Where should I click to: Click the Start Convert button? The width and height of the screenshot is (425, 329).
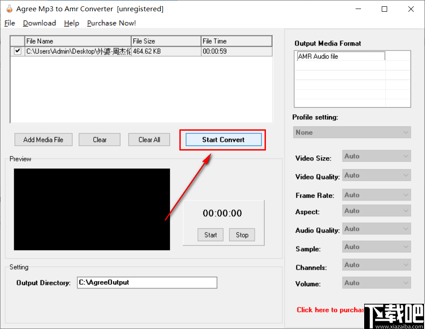tap(222, 140)
